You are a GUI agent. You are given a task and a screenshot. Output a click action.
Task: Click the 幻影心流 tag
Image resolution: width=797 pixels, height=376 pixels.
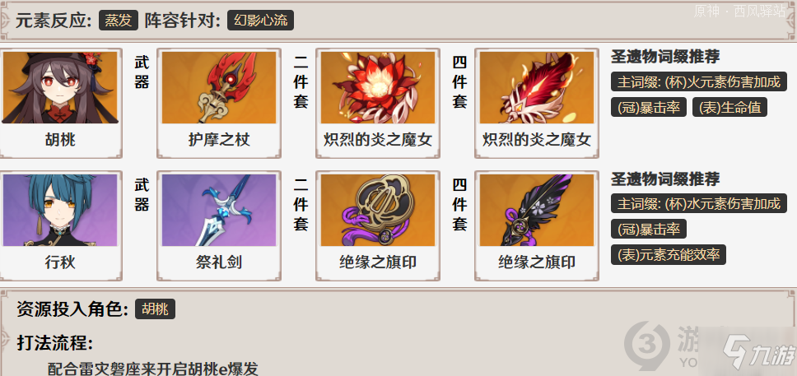pyautogui.click(x=260, y=21)
